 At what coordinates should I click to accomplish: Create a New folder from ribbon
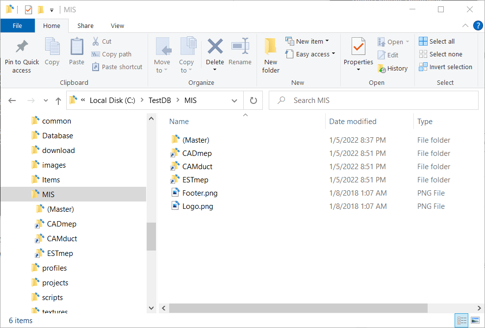pyautogui.click(x=270, y=48)
